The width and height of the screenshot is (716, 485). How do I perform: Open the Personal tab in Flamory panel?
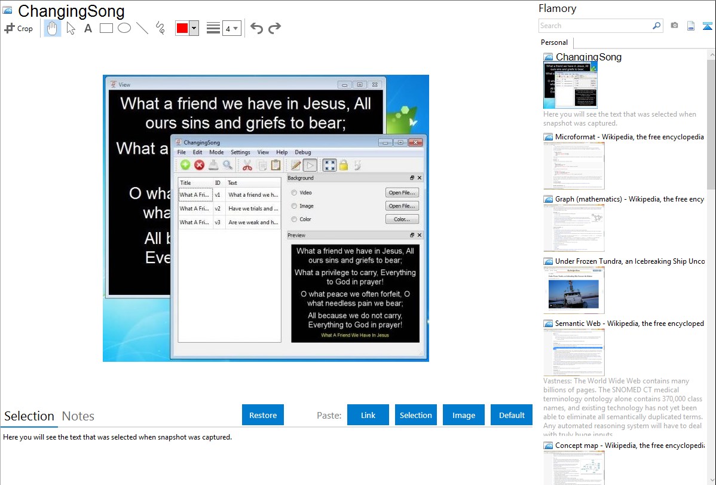pyautogui.click(x=554, y=42)
